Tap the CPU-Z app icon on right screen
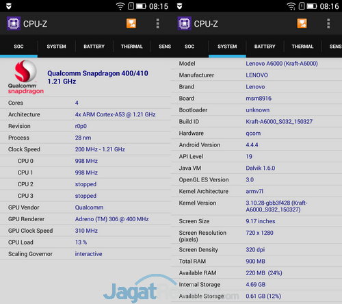The width and height of the screenshot is (342, 304). 184,23
